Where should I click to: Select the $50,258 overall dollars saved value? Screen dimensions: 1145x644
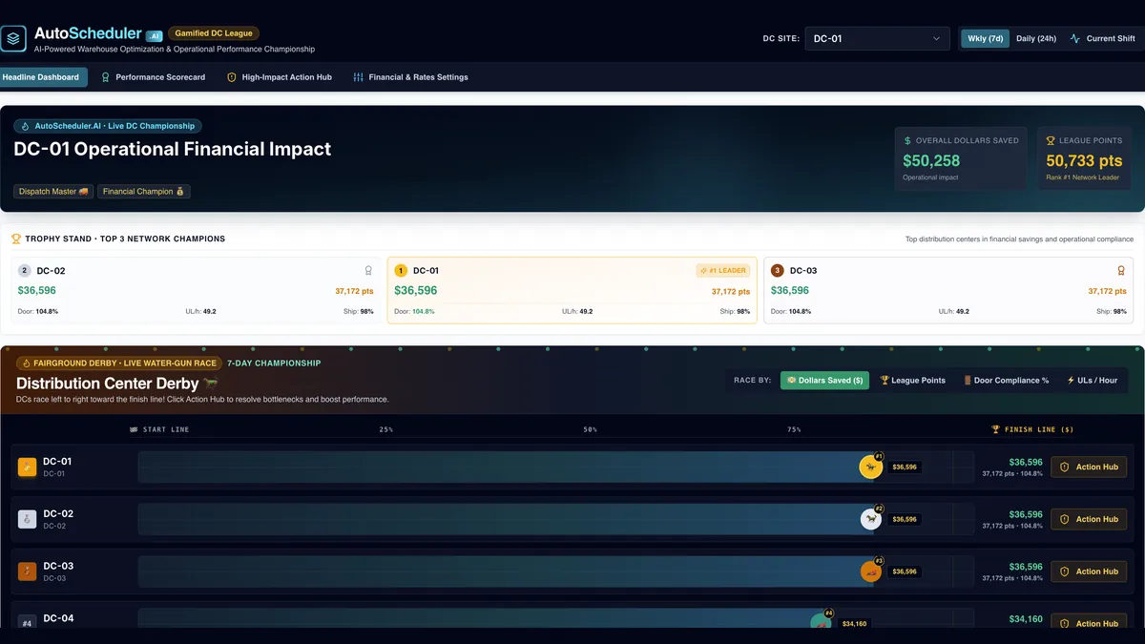coord(931,160)
